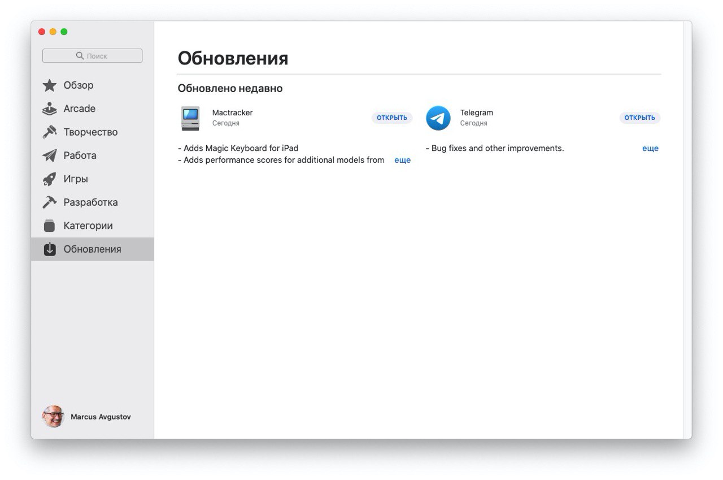Click the Сегодня date under Mactracker
The image size is (723, 480).
click(x=226, y=123)
